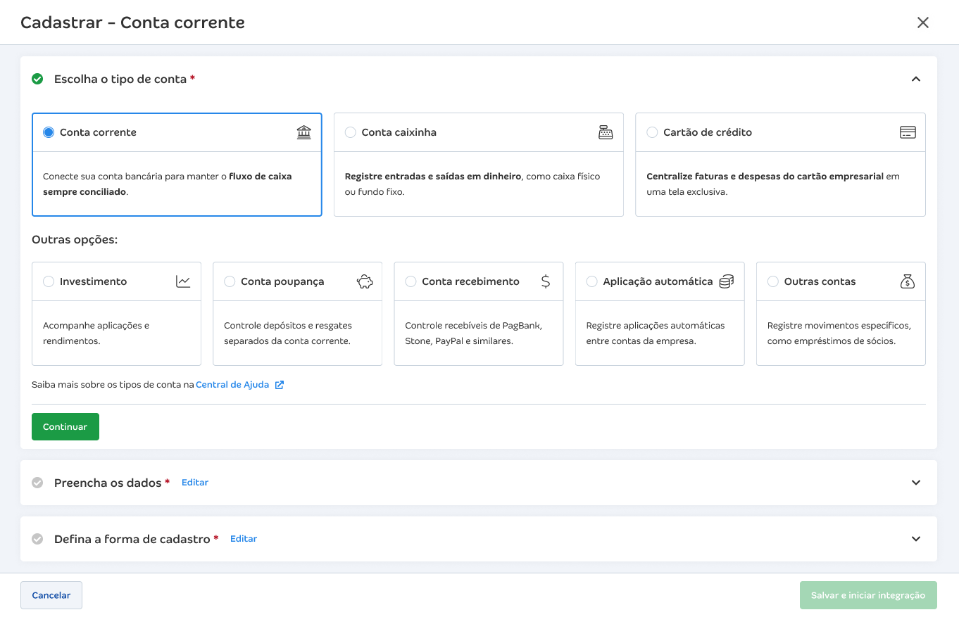
Task: Click the line chart icon on Investimento
Action: (x=183, y=281)
